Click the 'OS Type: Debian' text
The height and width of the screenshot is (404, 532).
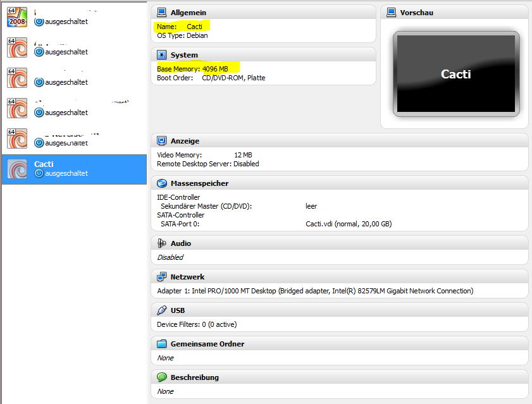point(182,35)
